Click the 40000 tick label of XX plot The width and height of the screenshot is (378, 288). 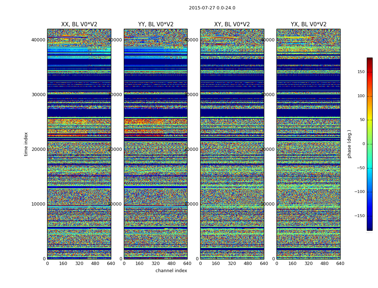coord(38,40)
